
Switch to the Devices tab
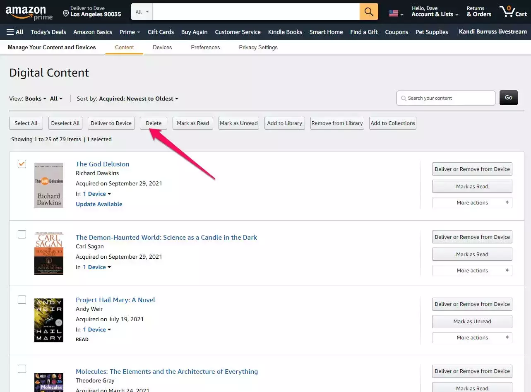(162, 47)
